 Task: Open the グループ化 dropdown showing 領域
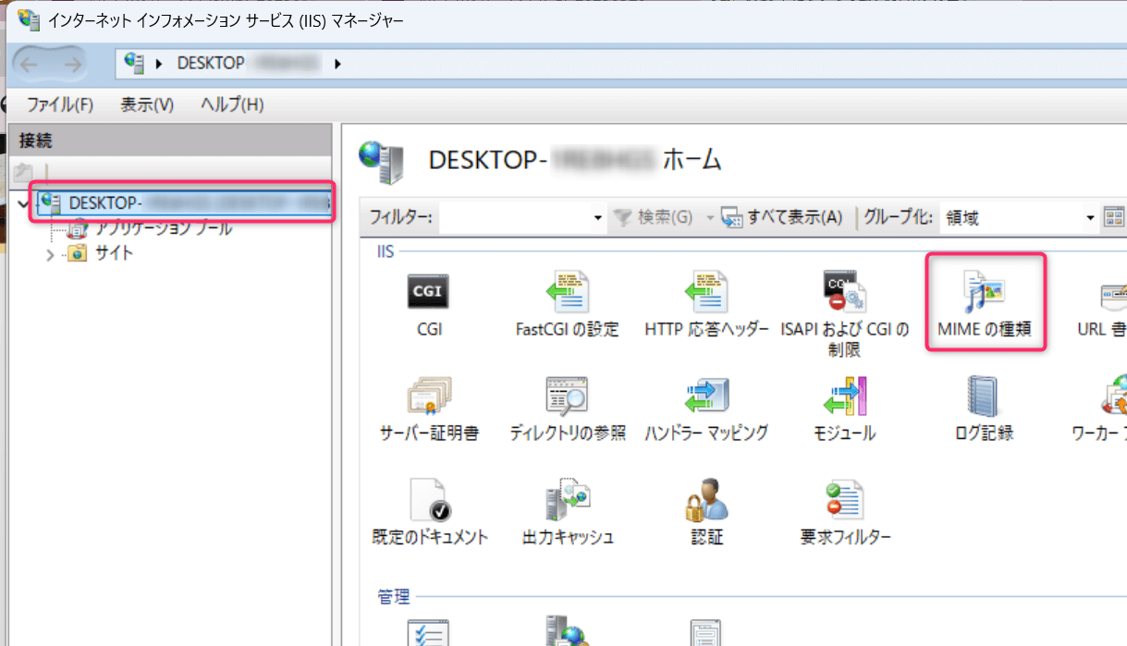point(1089,217)
